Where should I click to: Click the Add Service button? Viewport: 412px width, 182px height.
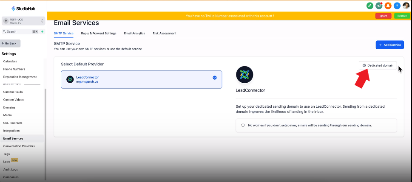[x=389, y=45]
